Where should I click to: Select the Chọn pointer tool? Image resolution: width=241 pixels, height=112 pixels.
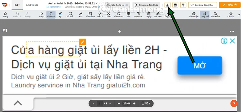pos(42,15)
